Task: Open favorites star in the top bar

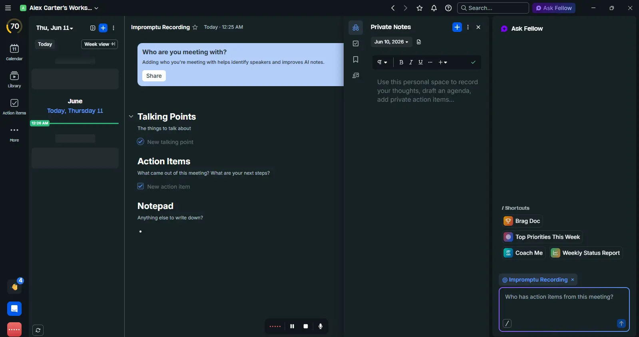Action: pos(420,8)
